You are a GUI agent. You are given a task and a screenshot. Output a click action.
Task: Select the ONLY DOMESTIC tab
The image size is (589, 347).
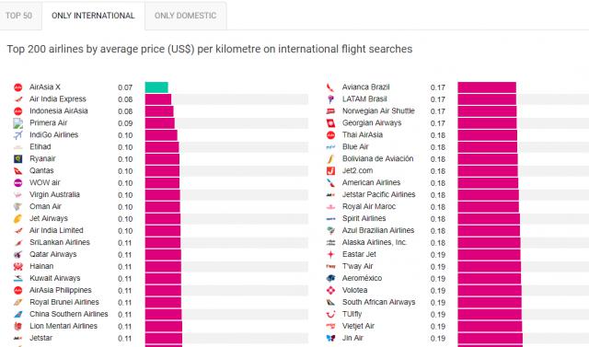(x=186, y=16)
